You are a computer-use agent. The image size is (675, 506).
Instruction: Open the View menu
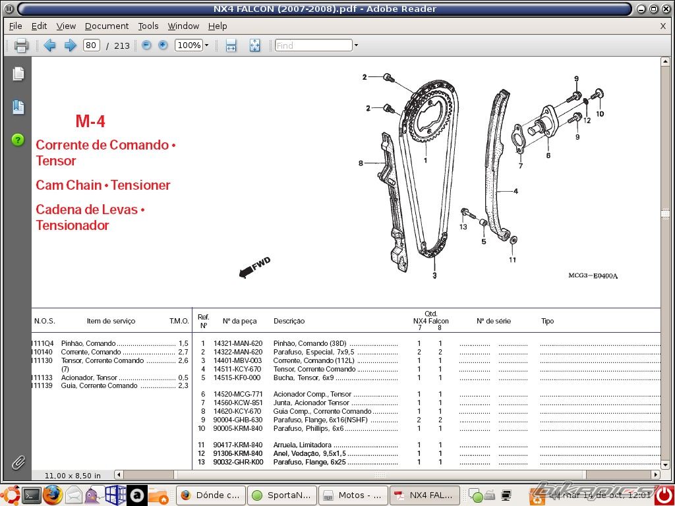click(x=66, y=26)
